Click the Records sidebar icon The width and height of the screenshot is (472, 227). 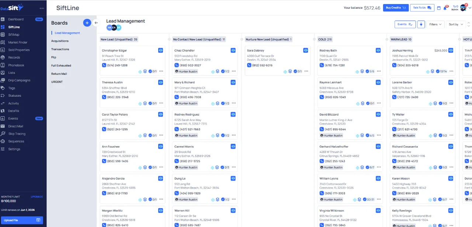(x=3, y=57)
